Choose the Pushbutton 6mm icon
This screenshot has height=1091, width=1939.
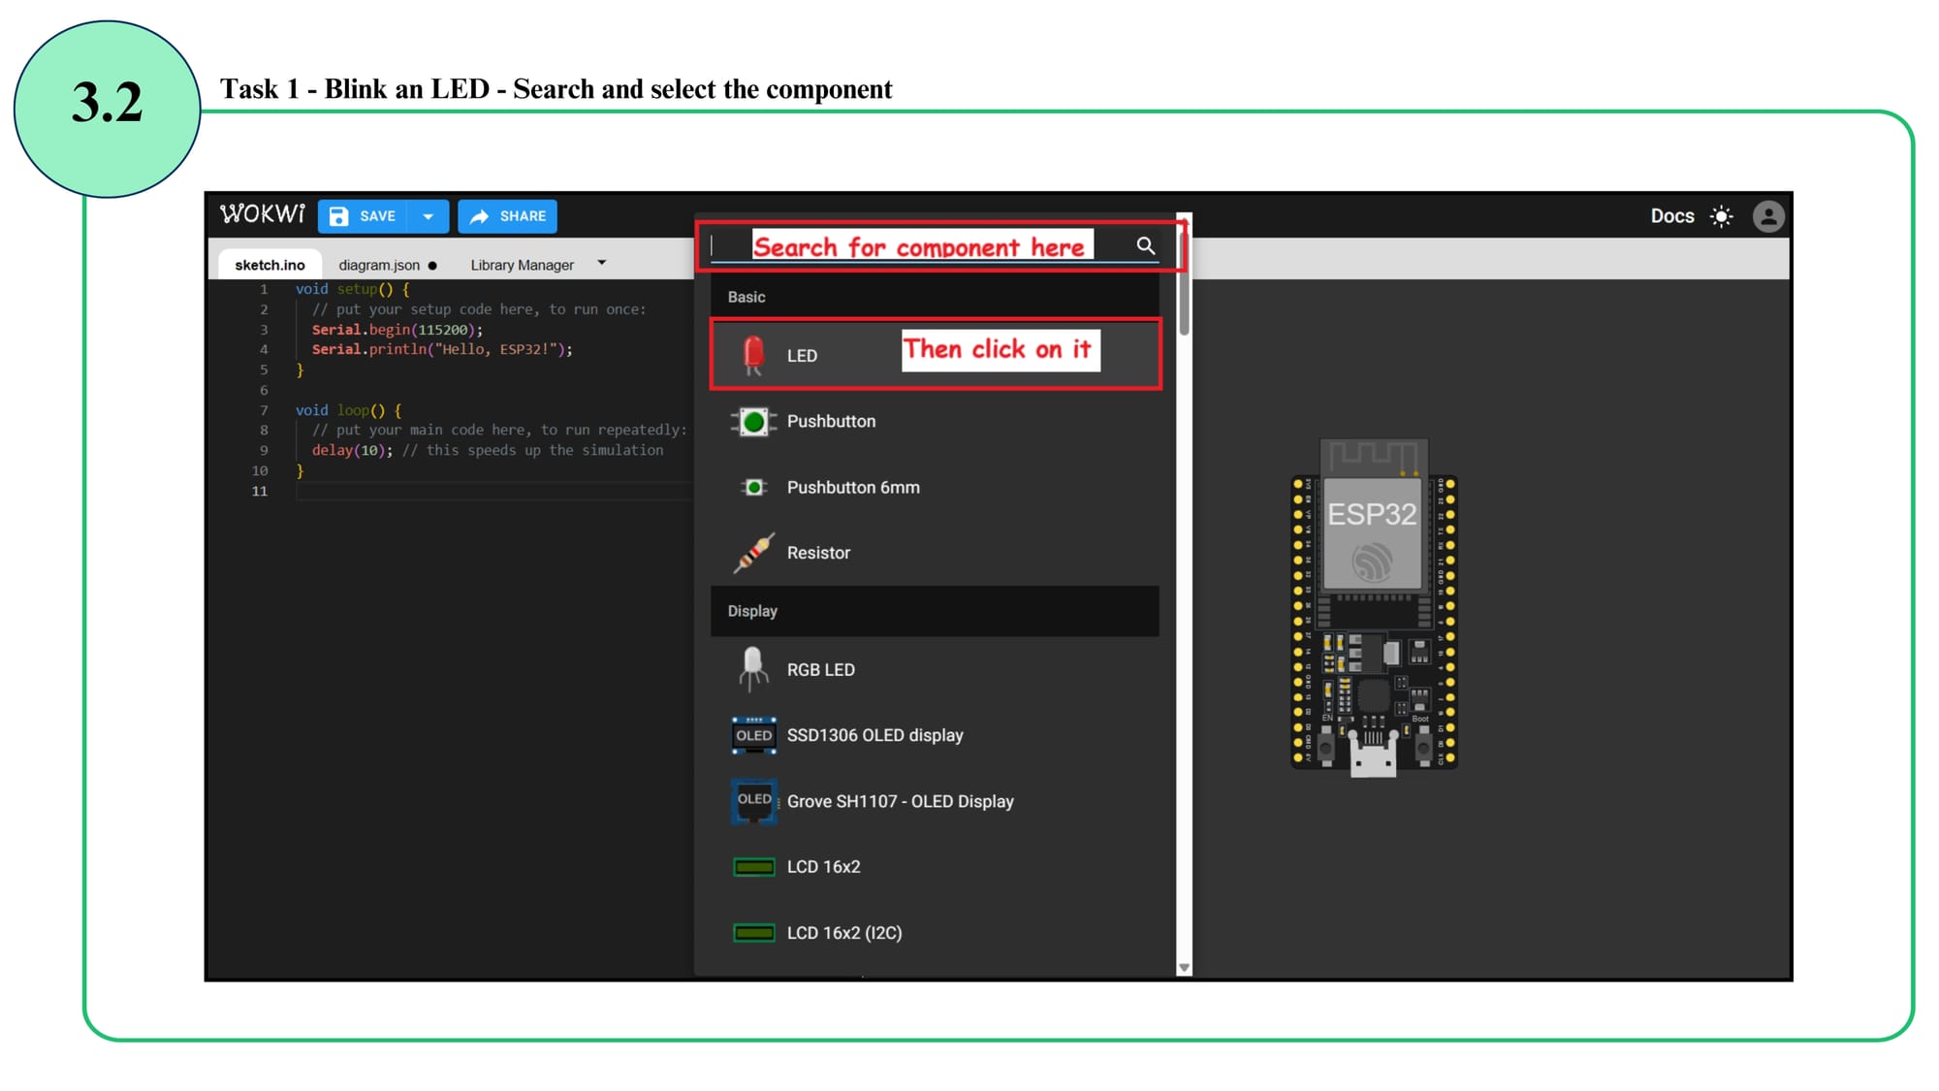[753, 487]
